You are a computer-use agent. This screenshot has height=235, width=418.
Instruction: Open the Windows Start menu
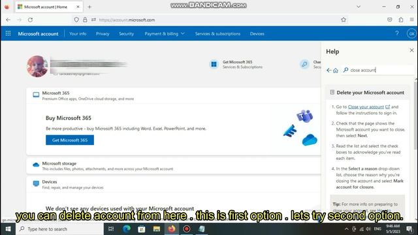[x=8, y=229]
